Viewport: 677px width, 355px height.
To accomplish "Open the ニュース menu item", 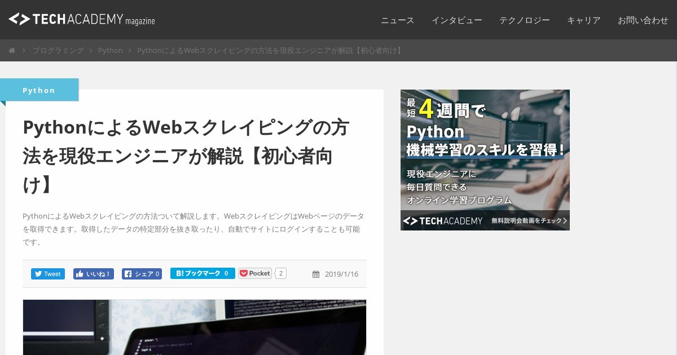I will pyautogui.click(x=398, y=20).
